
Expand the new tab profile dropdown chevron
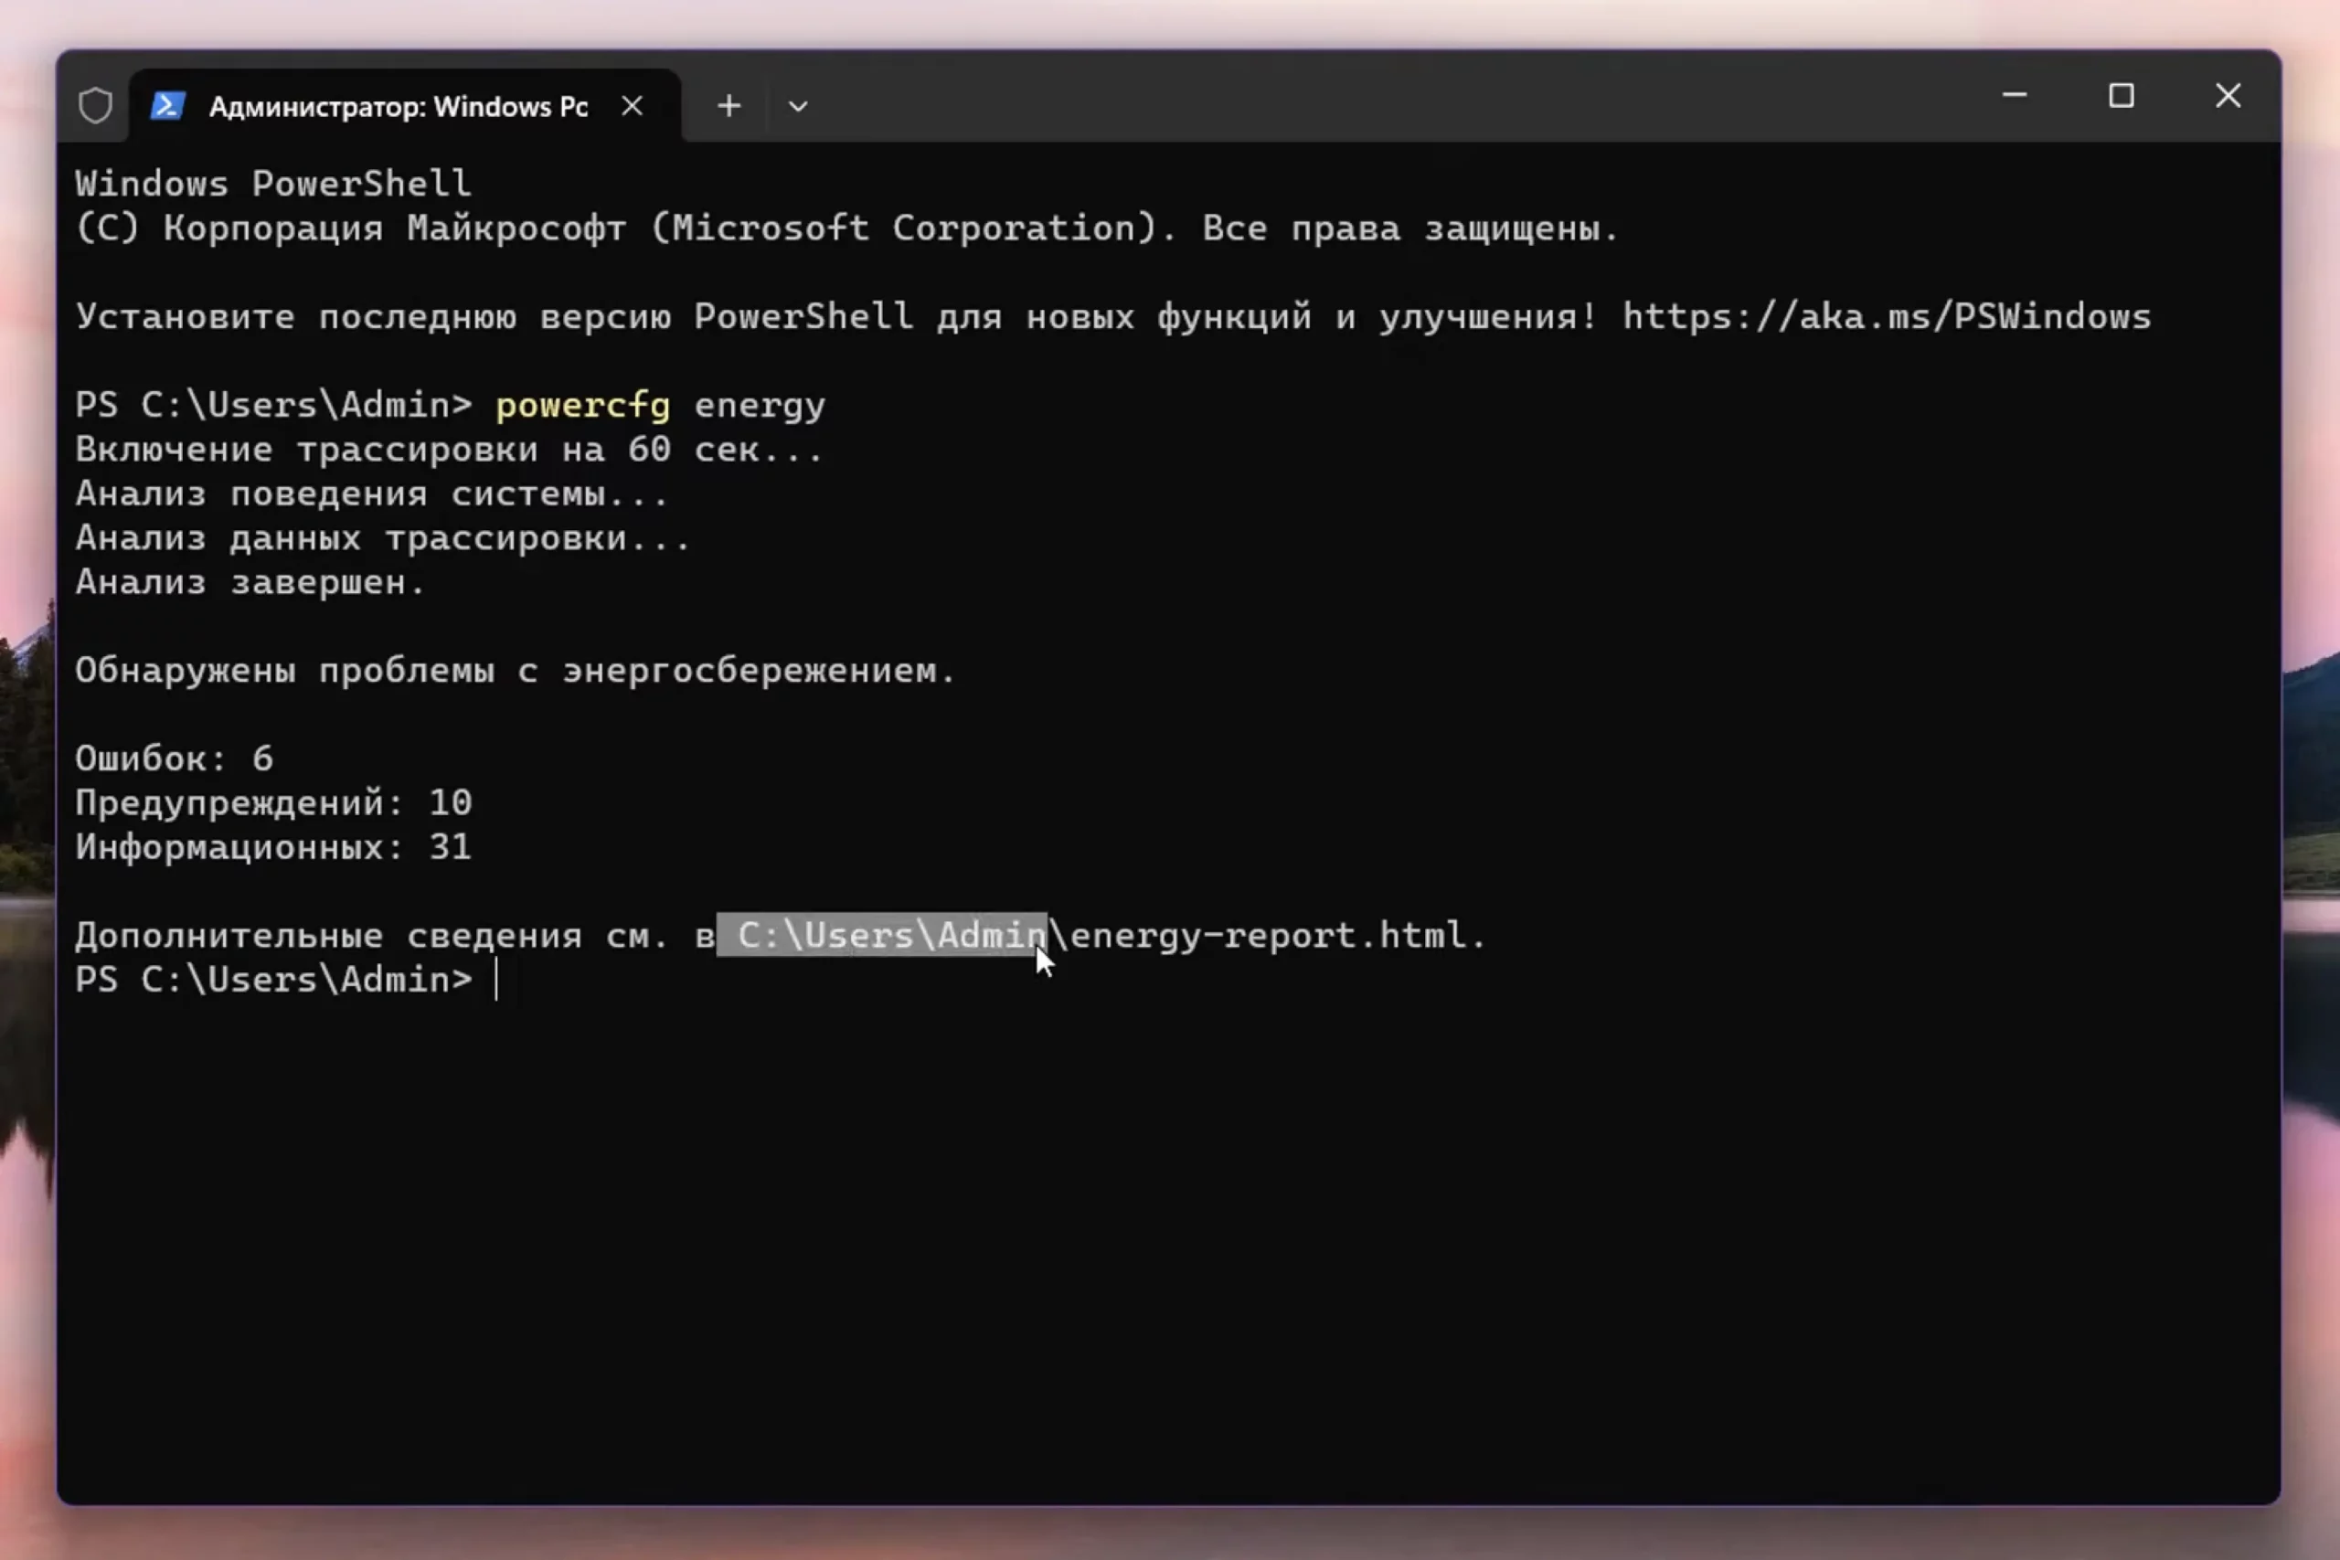pyautogui.click(x=798, y=105)
